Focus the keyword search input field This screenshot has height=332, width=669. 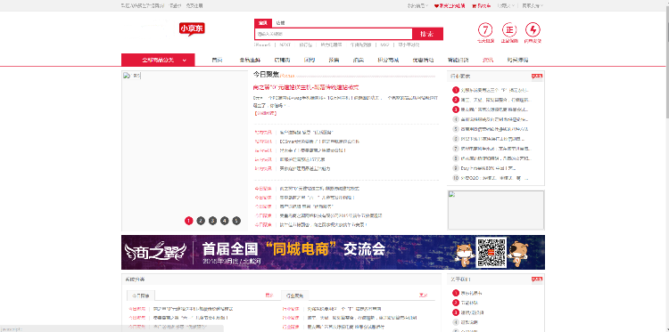(334, 34)
